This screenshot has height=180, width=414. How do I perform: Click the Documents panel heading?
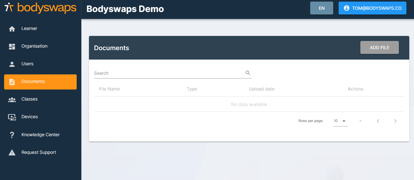click(112, 48)
